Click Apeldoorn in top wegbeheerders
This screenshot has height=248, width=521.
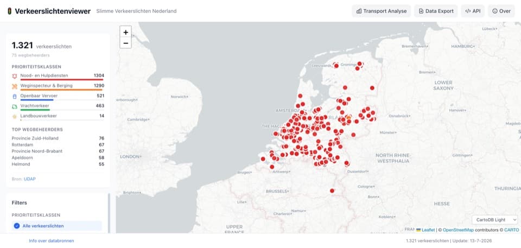tap(21, 157)
